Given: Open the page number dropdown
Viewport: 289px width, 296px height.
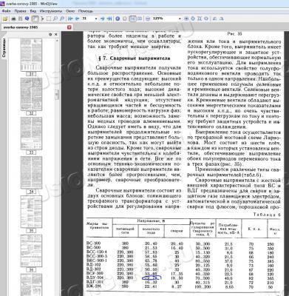Looking at the screenshot, I should point(96,18).
